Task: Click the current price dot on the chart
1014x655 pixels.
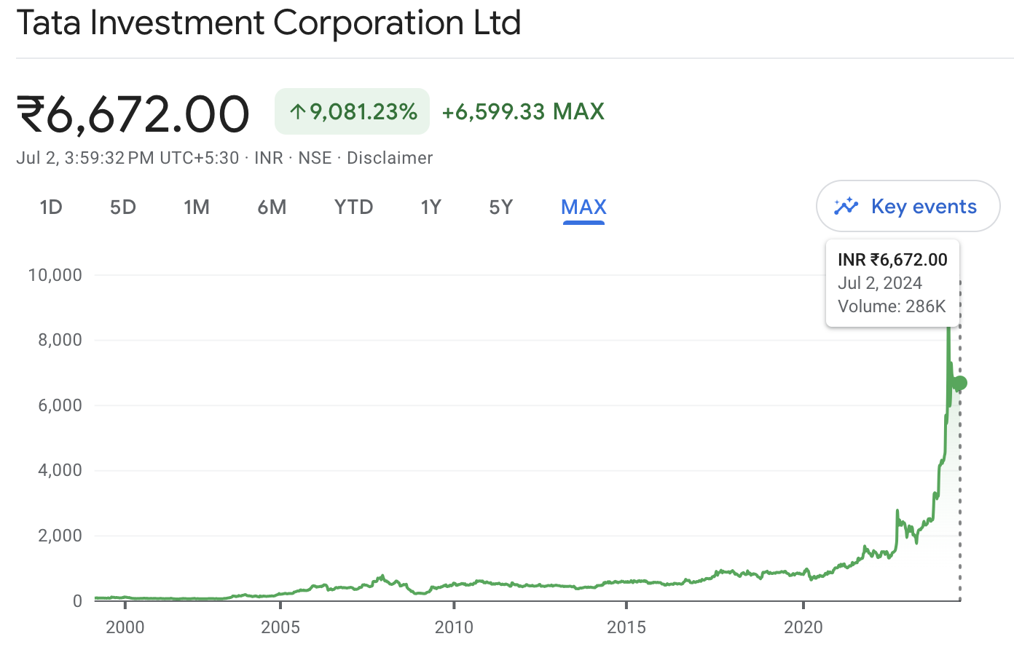Action: [960, 382]
